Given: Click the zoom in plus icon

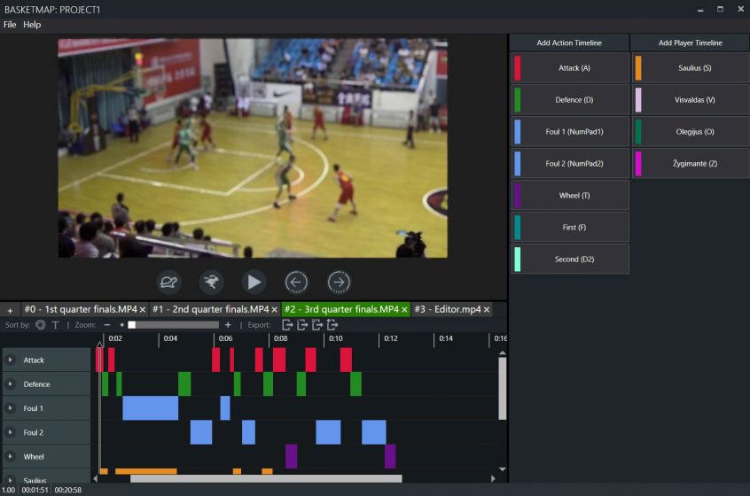Looking at the screenshot, I should pos(228,325).
